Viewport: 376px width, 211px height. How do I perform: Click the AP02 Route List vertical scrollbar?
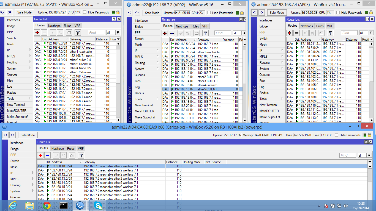tap(244, 82)
